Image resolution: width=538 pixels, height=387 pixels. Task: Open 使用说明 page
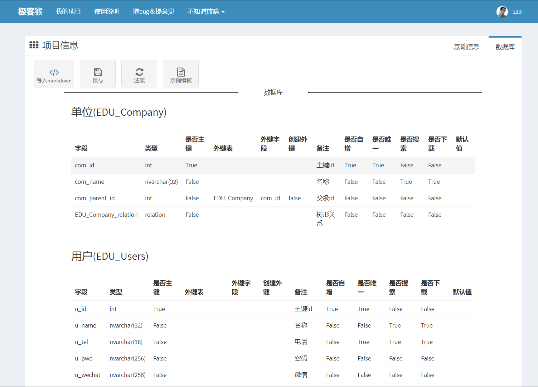point(107,11)
